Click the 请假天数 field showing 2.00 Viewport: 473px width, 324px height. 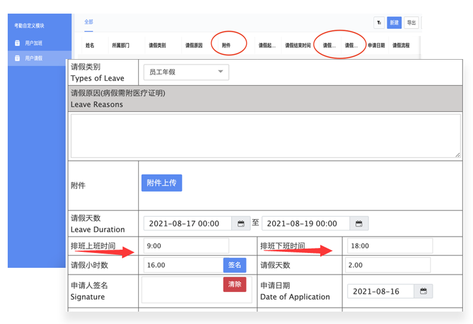pyautogui.click(x=388, y=265)
